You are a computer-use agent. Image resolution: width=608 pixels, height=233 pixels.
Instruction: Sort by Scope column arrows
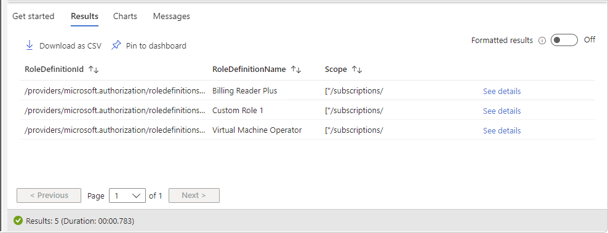coord(357,69)
